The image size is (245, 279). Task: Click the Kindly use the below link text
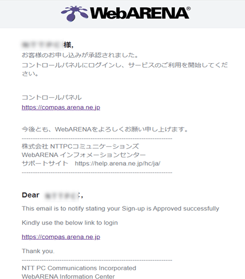(x=70, y=223)
